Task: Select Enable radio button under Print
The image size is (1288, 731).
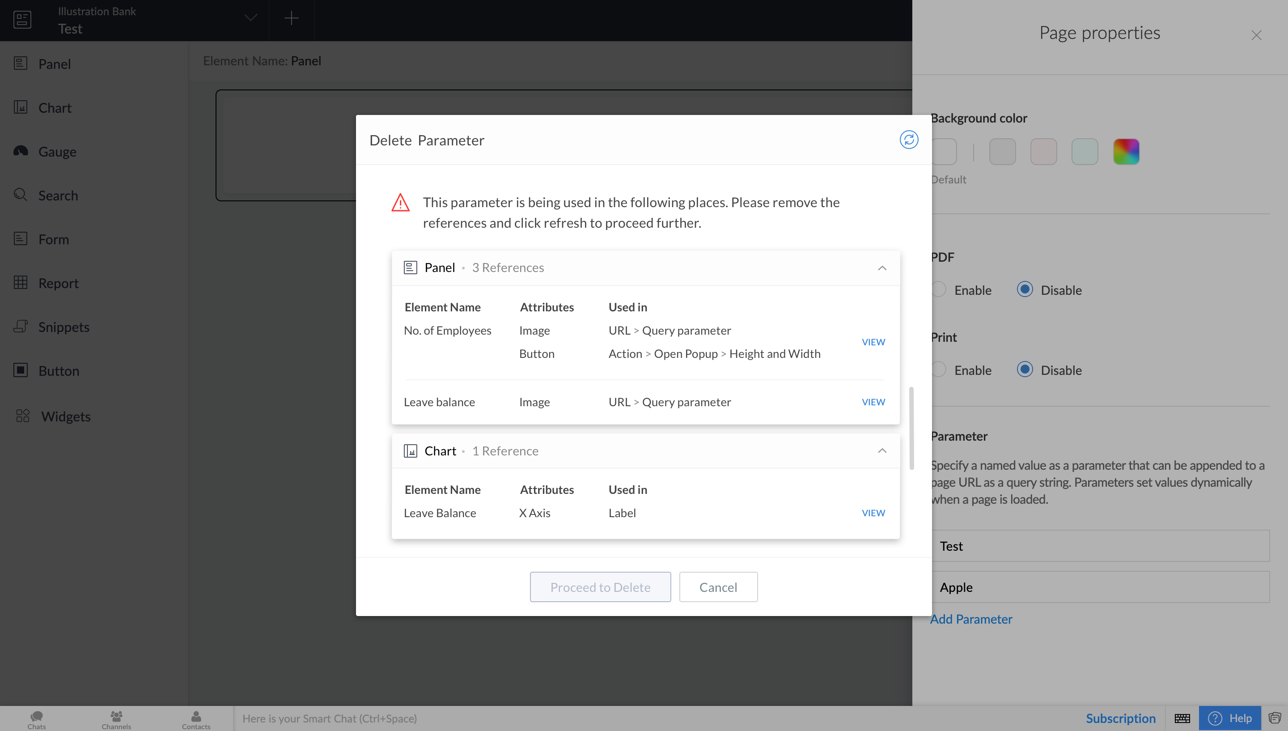Action: [939, 370]
